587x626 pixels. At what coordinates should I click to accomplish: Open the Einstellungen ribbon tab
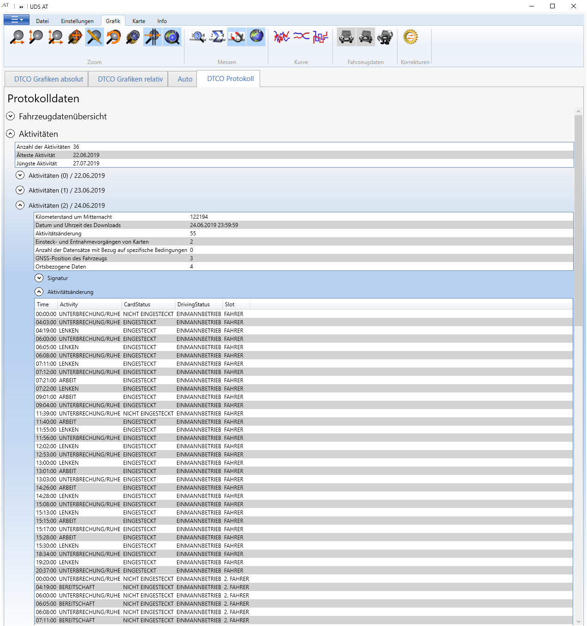pyautogui.click(x=77, y=21)
